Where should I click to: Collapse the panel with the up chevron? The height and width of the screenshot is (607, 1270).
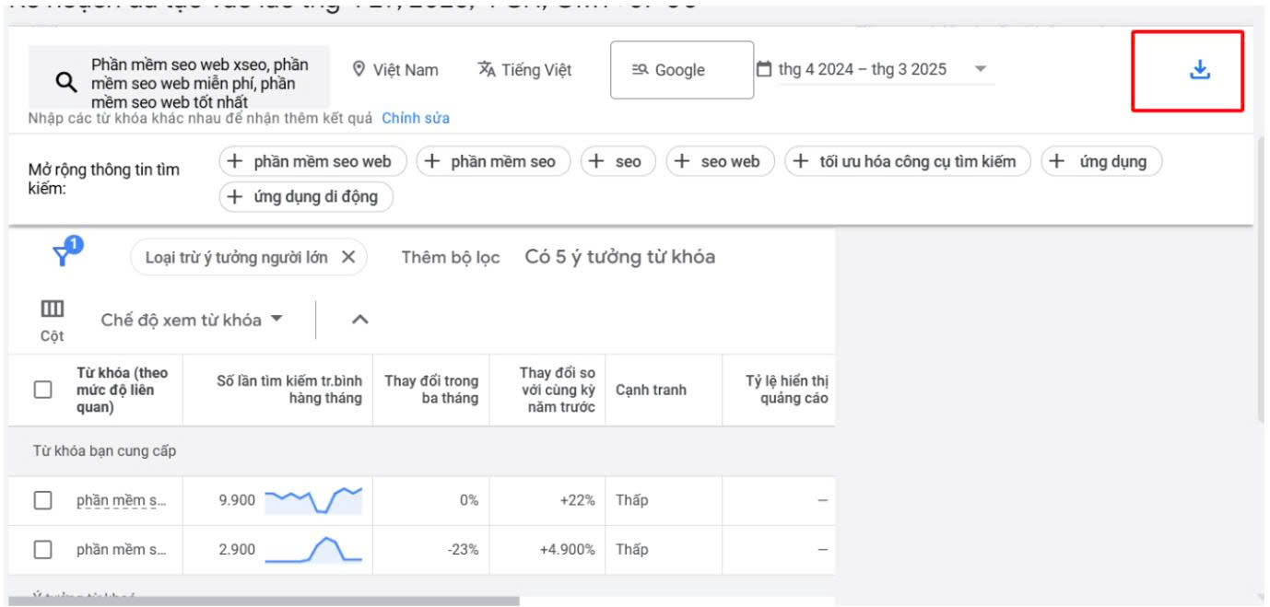tap(360, 320)
